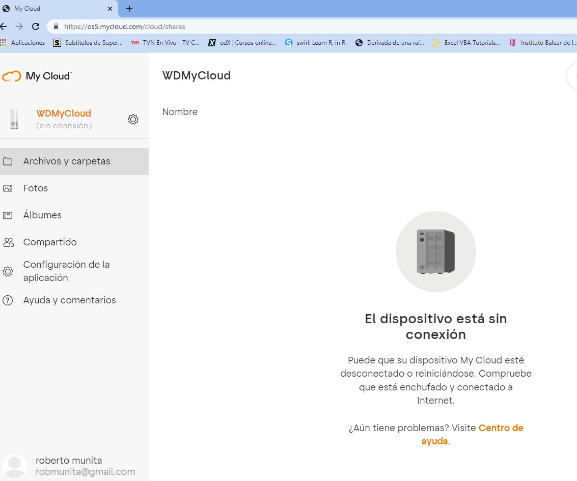
Task: Open Compartido section
Action: click(x=74, y=242)
